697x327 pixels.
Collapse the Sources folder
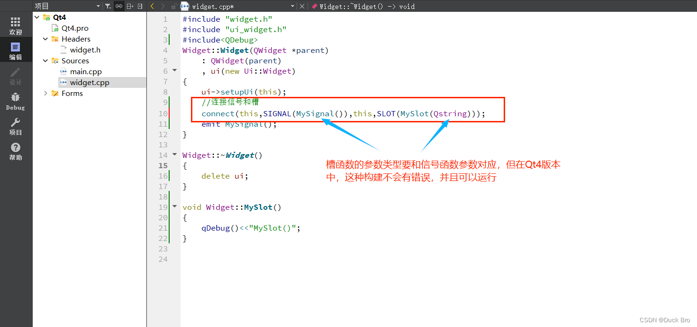45,60
